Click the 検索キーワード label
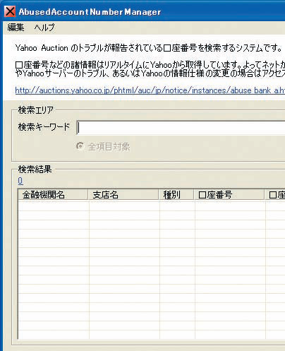Screen dimensions: 285x351 coord(44,127)
